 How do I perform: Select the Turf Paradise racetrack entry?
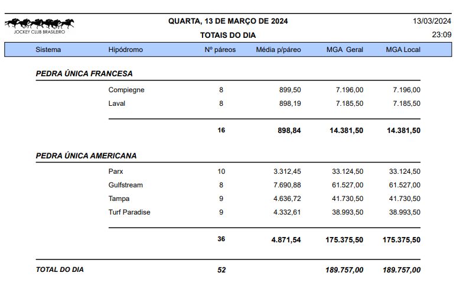click(129, 212)
